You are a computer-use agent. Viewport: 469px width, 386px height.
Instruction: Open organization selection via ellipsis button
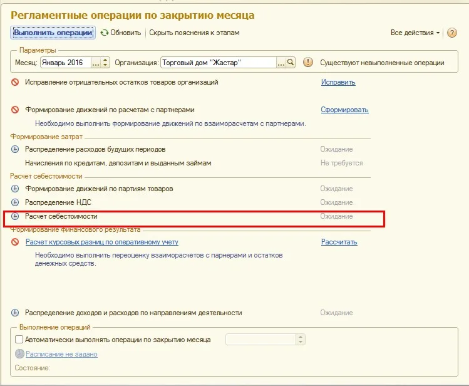pyautogui.click(x=281, y=63)
